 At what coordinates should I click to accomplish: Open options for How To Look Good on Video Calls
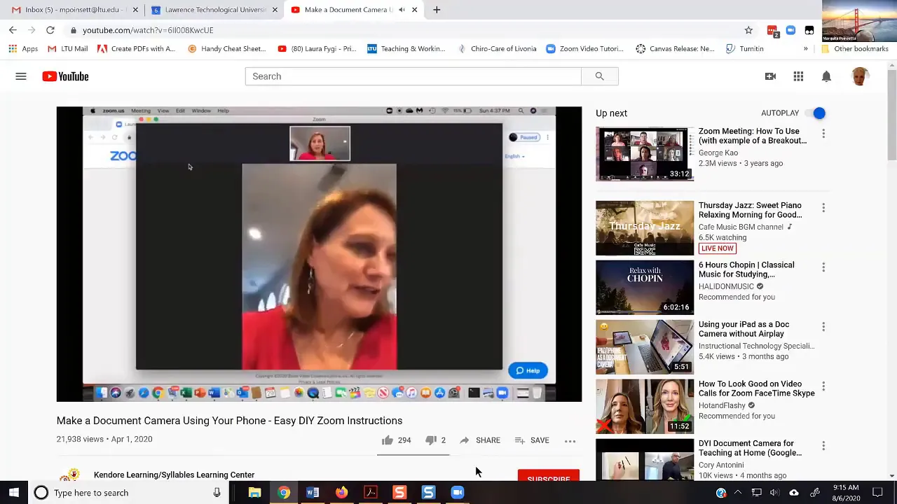[823, 386]
